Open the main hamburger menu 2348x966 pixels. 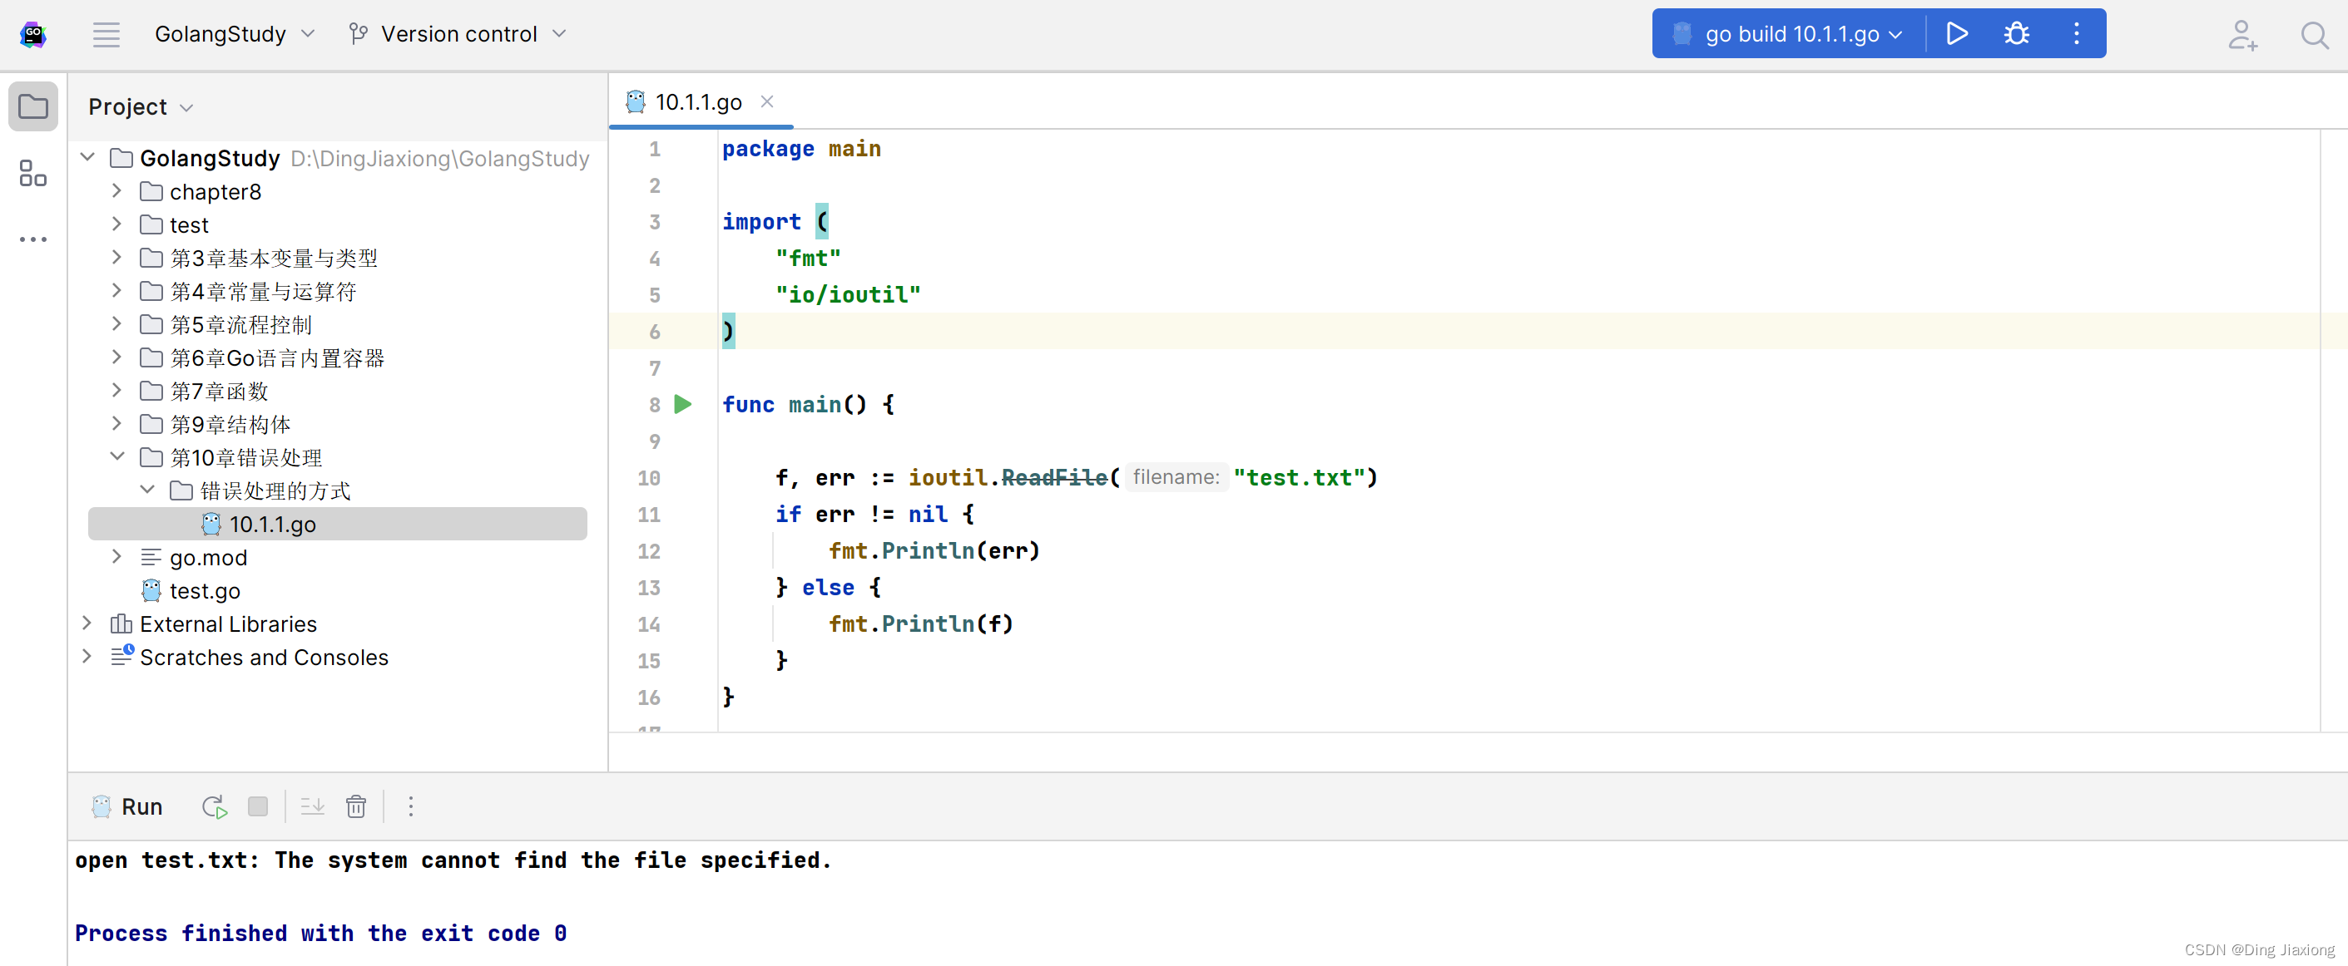pos(106,35)
